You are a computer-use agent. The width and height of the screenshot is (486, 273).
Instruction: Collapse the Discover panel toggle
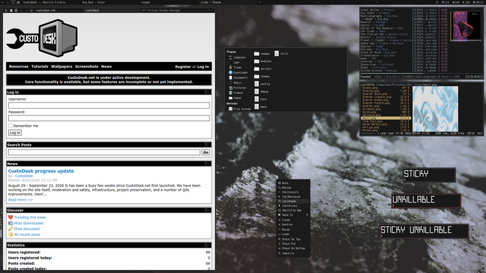coord(207,210)
